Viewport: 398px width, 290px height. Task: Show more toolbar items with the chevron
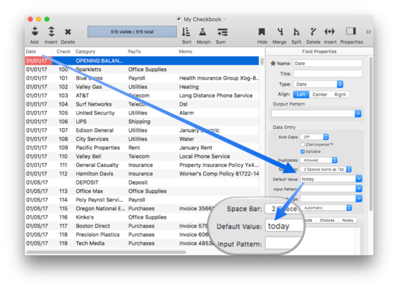point(368,32)
